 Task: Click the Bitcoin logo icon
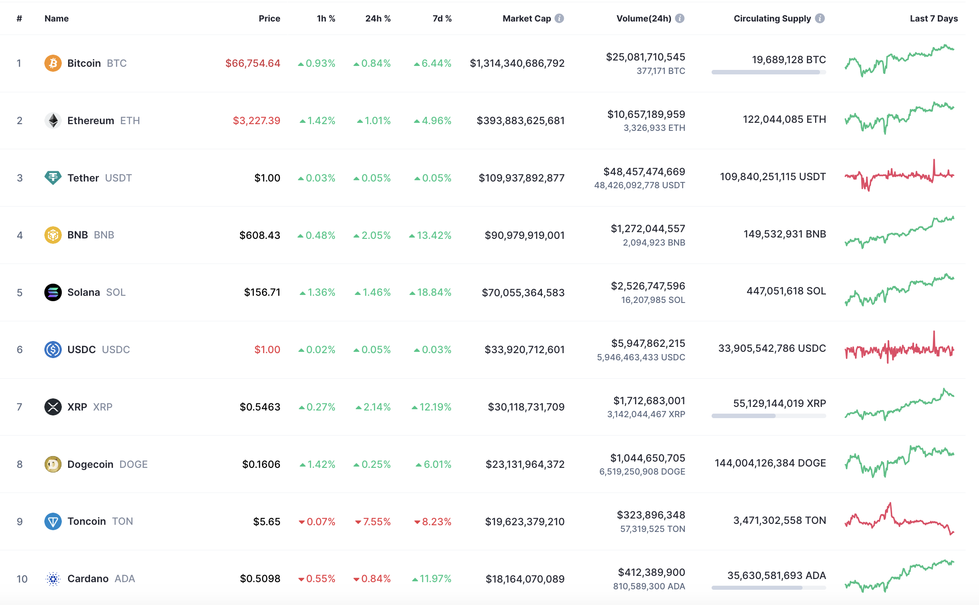(x=53, y=63)
